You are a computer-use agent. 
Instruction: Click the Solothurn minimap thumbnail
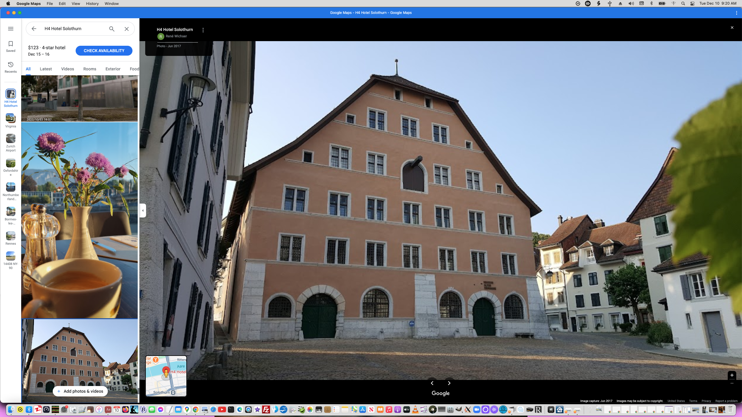166,376
